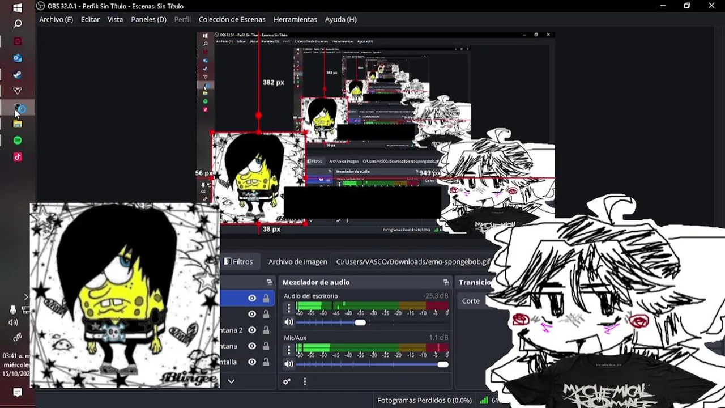Toggle lock for the 'ntalla' source
The image size is (725, 408).
(x=266, y=362)
